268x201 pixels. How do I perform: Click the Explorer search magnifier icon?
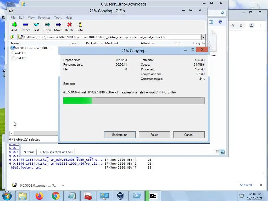point(222,13)
